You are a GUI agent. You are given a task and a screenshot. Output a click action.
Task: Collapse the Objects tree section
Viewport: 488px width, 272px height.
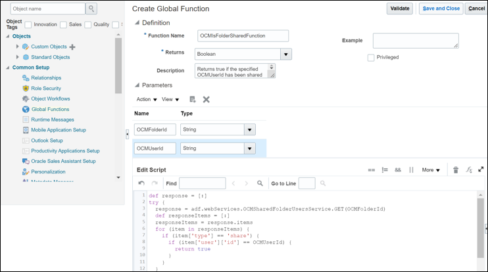pos(8,36)
